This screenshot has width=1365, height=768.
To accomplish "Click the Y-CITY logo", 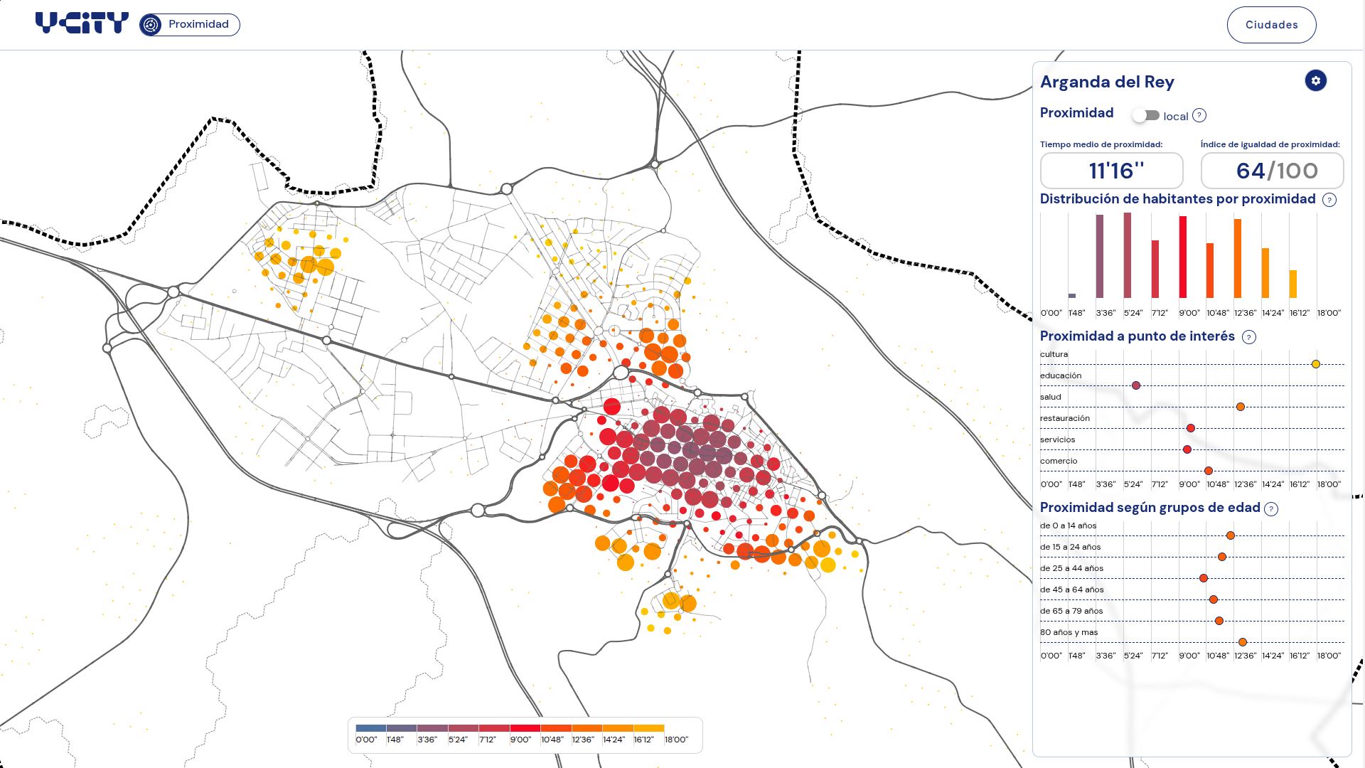I will pos(82,23).
